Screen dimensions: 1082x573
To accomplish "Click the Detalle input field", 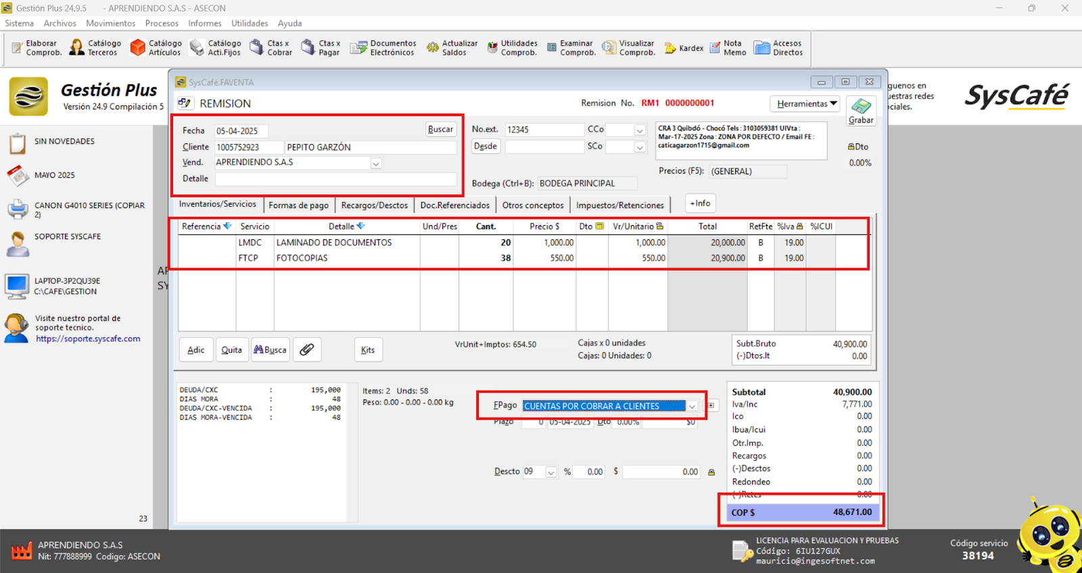I will coord(335,179).
